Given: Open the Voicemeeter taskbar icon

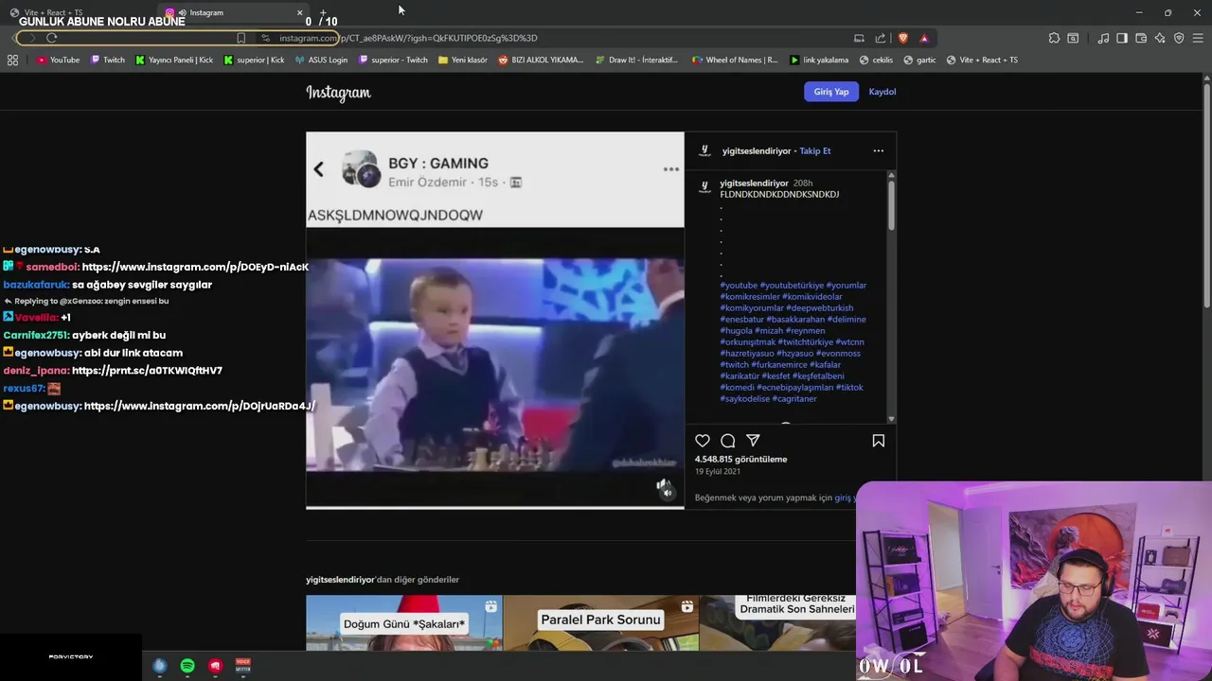Looking at the screenshot, I should [243, 666].
